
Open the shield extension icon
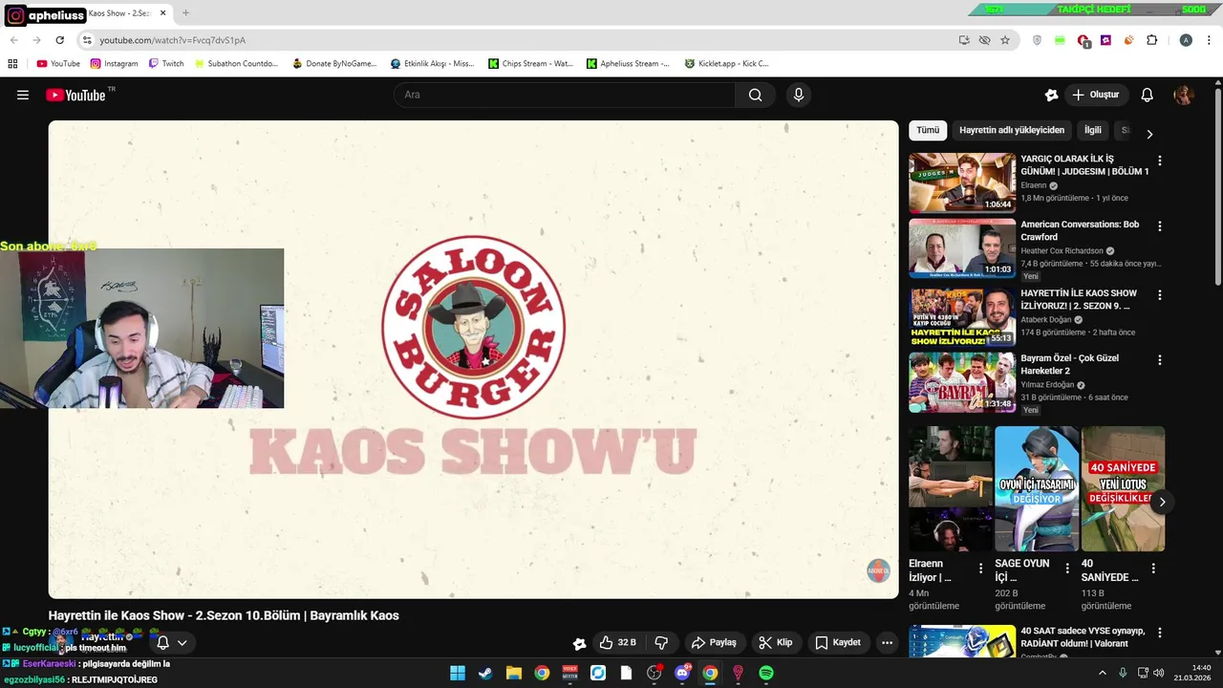coord(1037,40)
